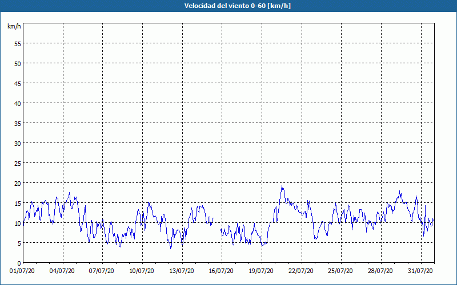Screen dimensions: 457x285
Task: Click the y-axis value 10
Action: pos(18,223)
